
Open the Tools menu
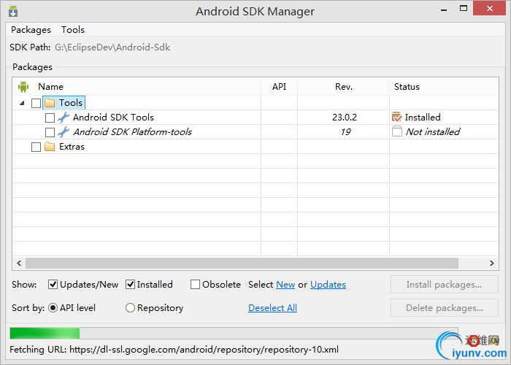click(73, 30)
